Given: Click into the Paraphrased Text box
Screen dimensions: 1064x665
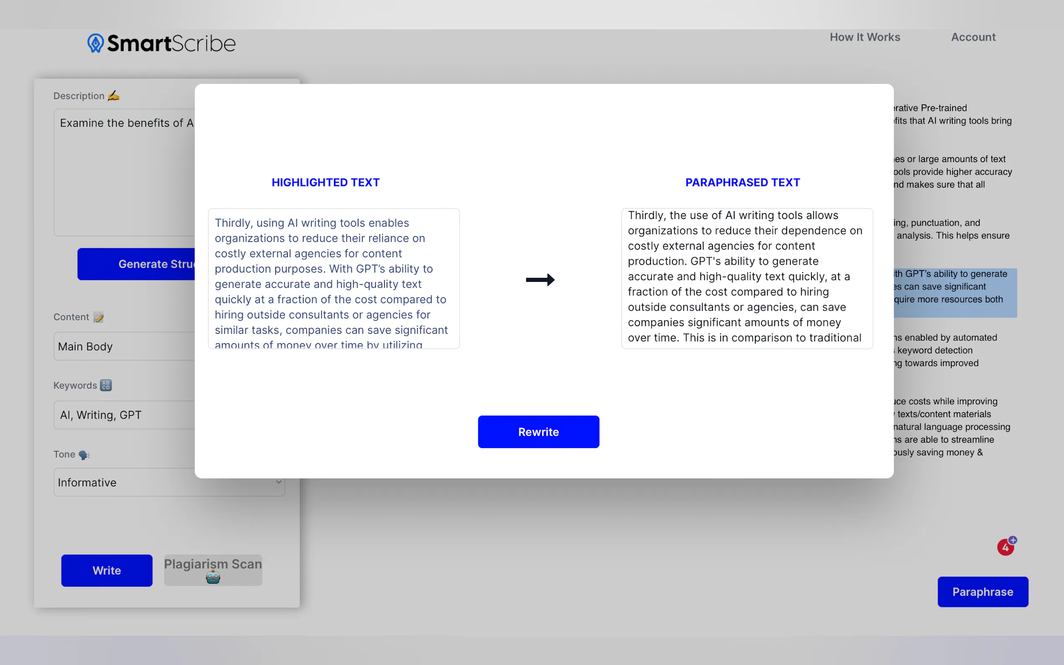Looking at the screenshot, I should pyautogui.click(x=746, y=279).
